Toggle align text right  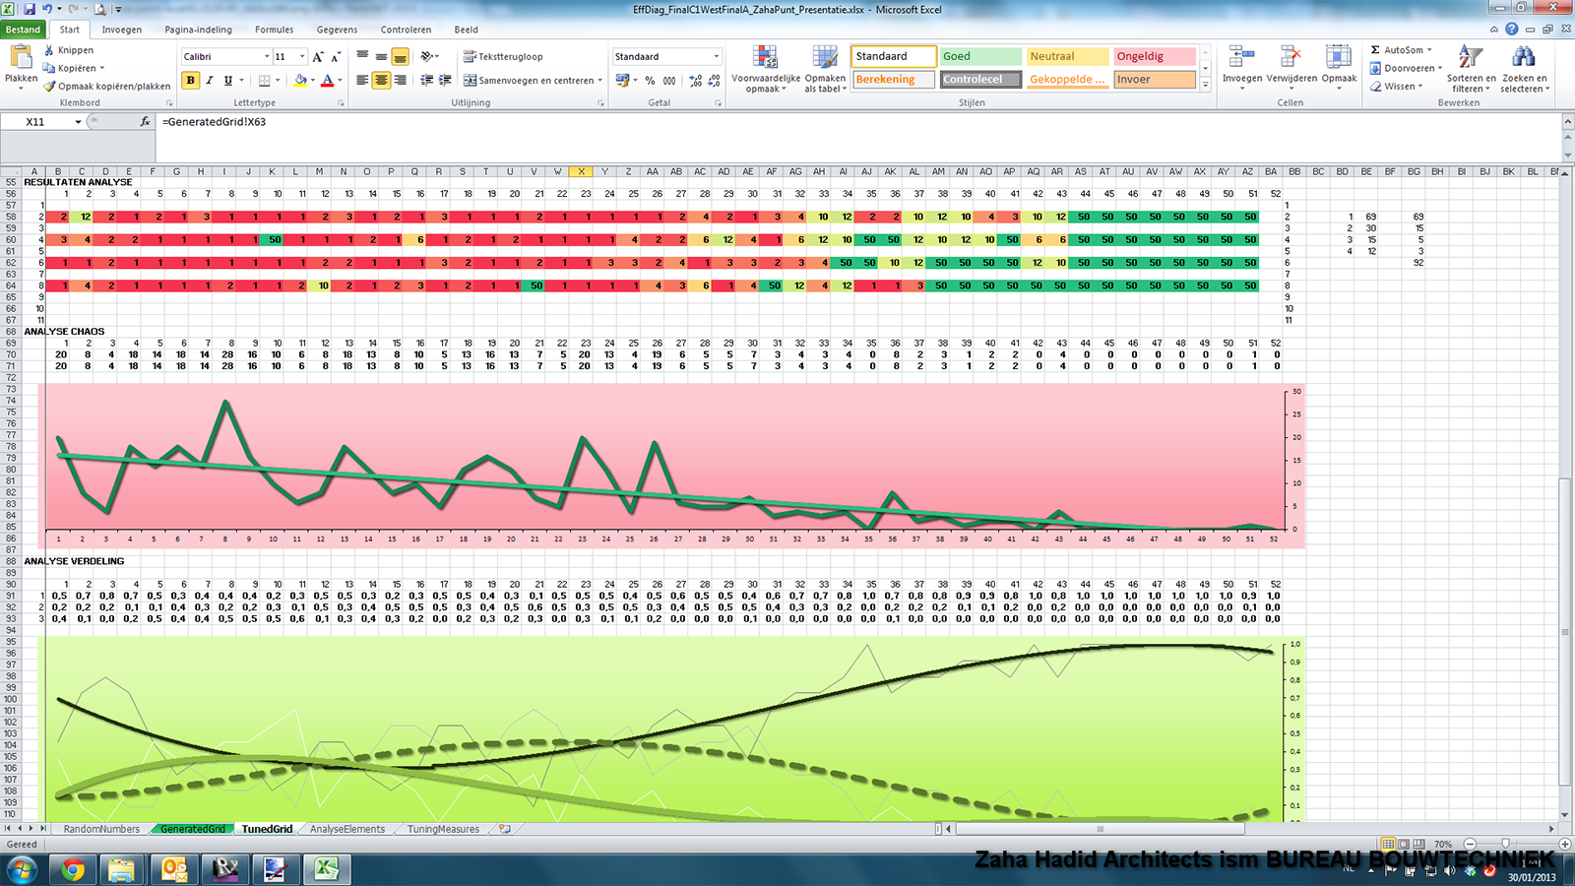coord(400,81)
